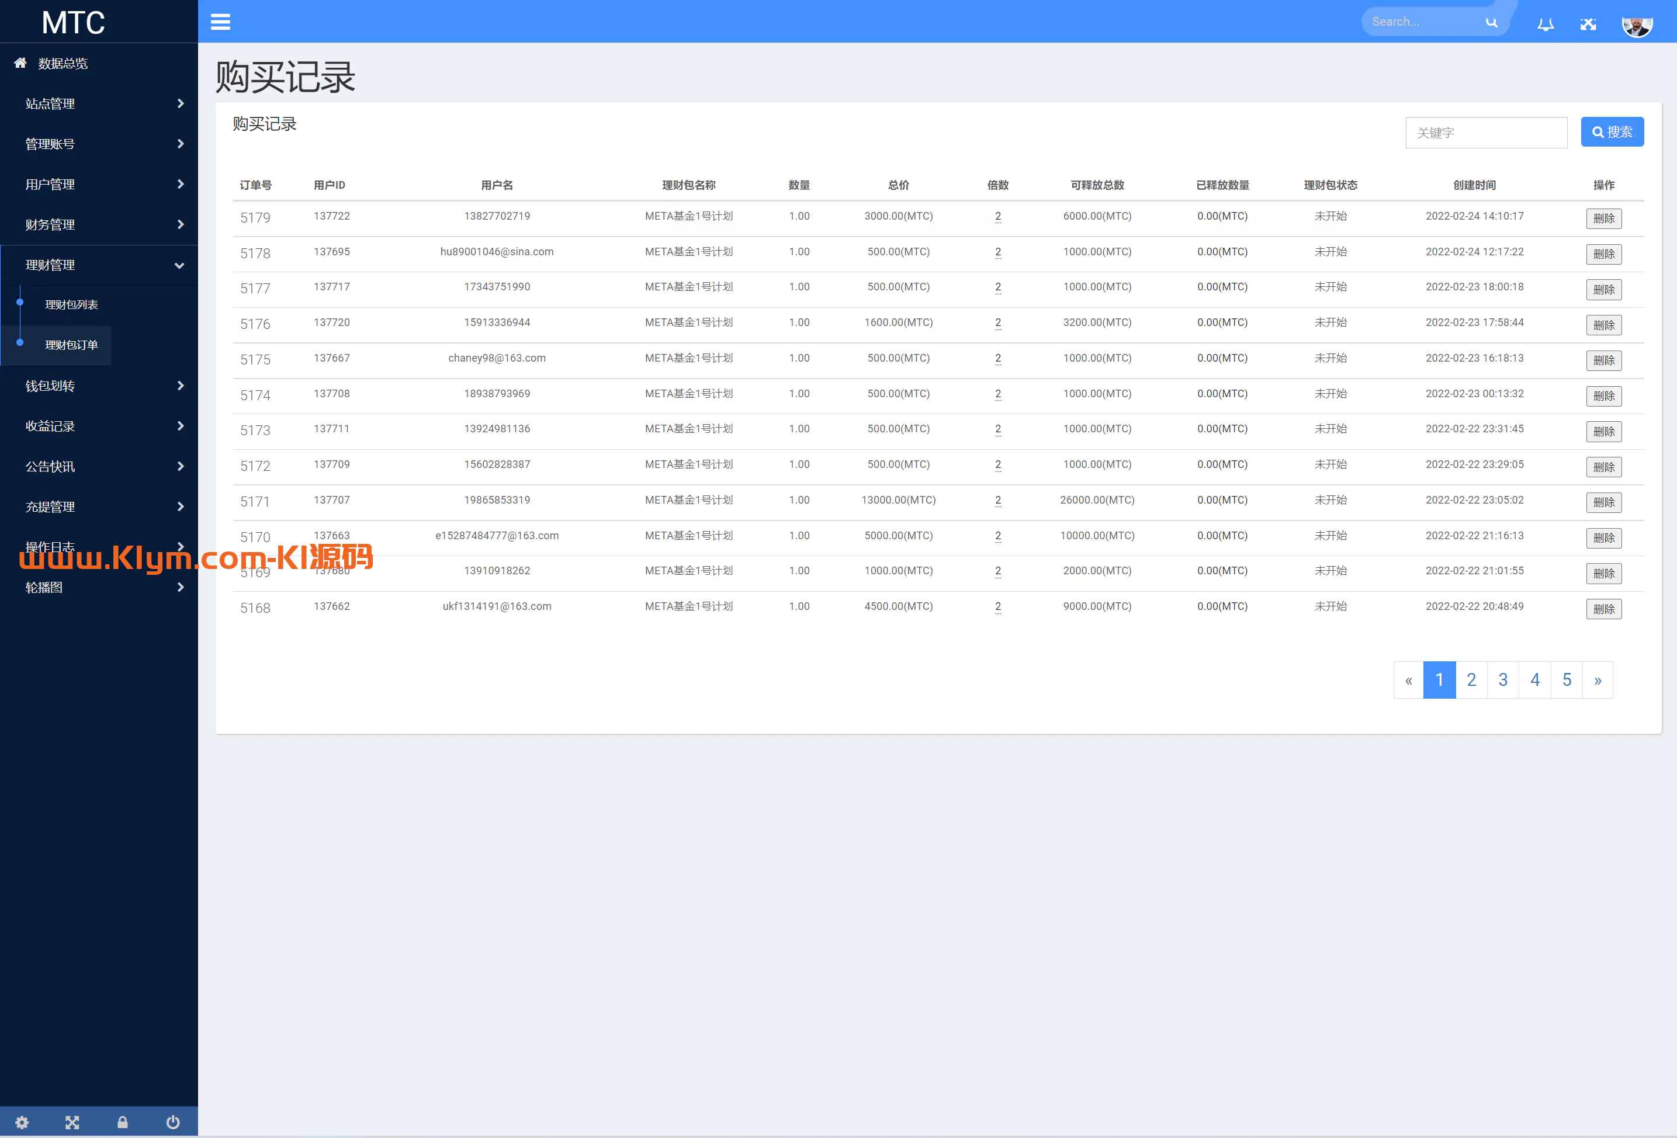
Task: Click the power logout icon
Action: [172, 1122]
